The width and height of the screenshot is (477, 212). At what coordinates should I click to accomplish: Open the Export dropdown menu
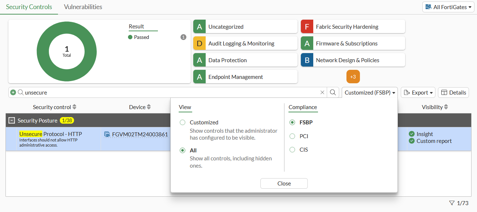coord(418,93)
